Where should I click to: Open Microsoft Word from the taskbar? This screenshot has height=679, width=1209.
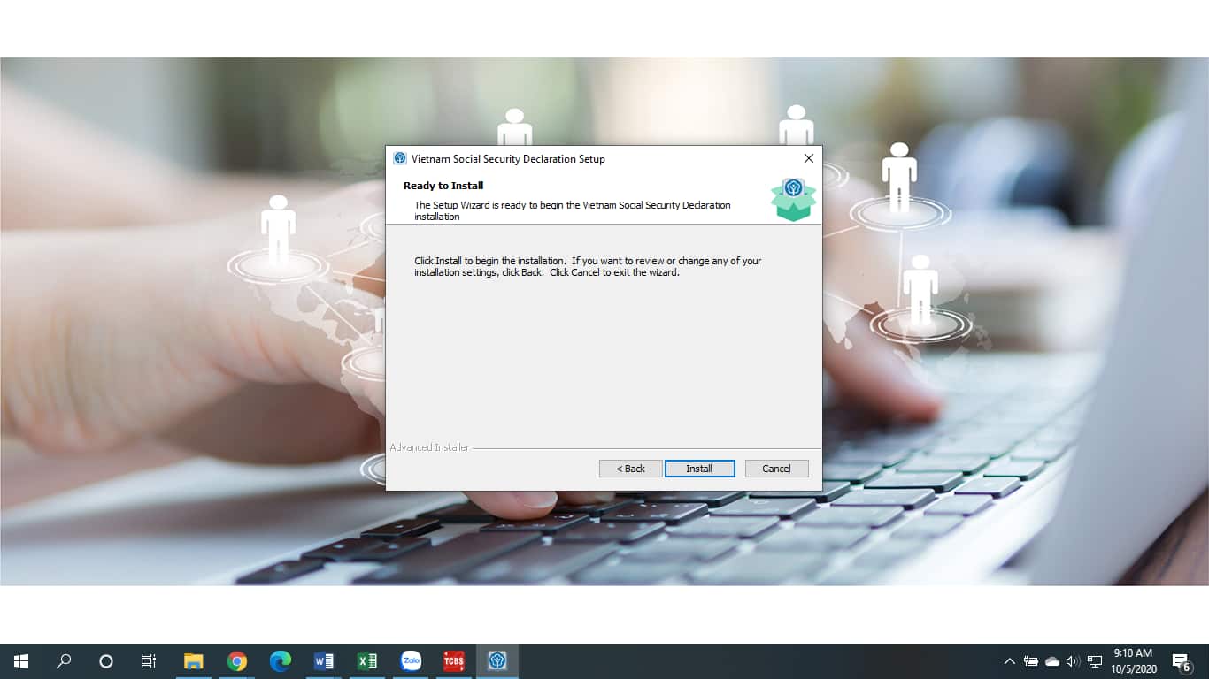coord(323,661)
